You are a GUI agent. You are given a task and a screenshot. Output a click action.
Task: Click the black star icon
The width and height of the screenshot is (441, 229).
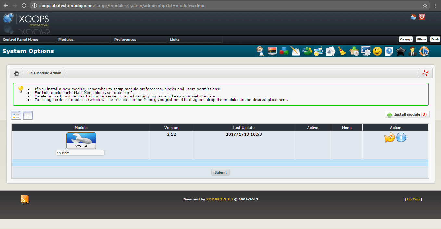[401, 51]
